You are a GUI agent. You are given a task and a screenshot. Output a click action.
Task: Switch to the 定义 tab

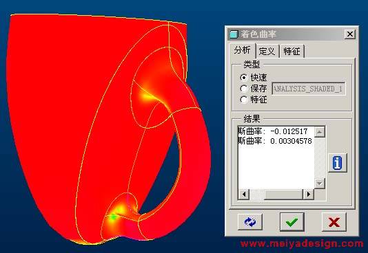(267, 51)
